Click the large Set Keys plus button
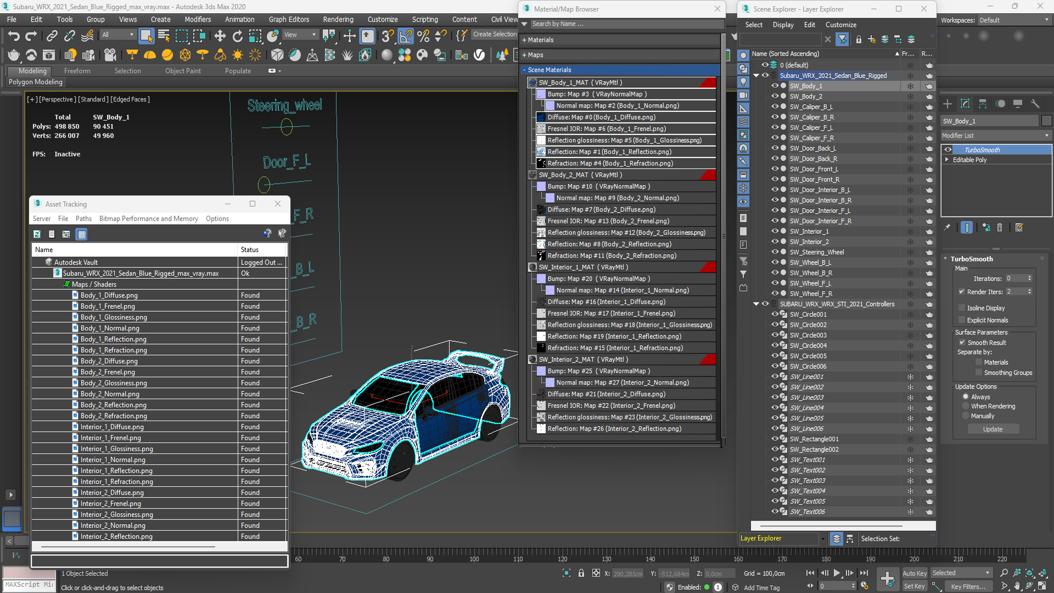1054x593 pixels. [888, 578]
